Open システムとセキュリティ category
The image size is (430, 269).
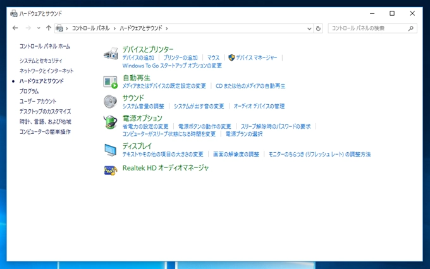point(41,61)
